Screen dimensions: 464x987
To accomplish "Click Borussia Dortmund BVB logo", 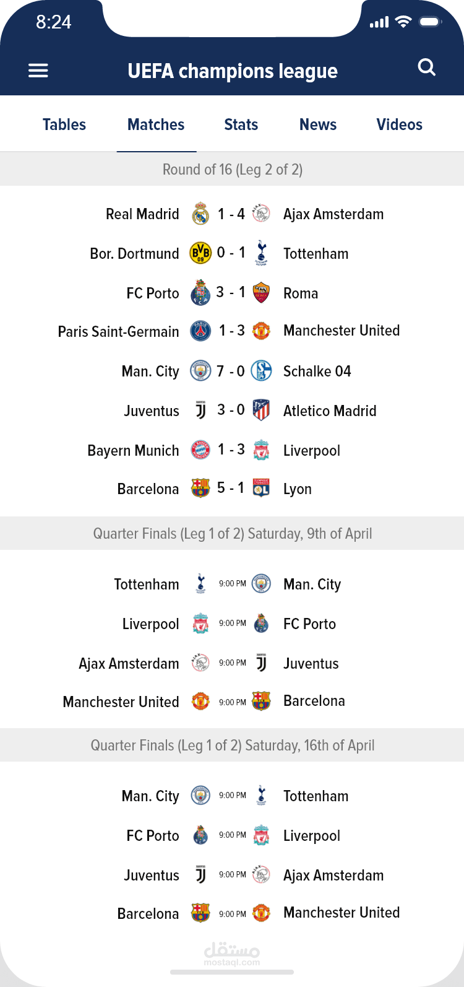I will pyautogui.click(x=200, y=253).
